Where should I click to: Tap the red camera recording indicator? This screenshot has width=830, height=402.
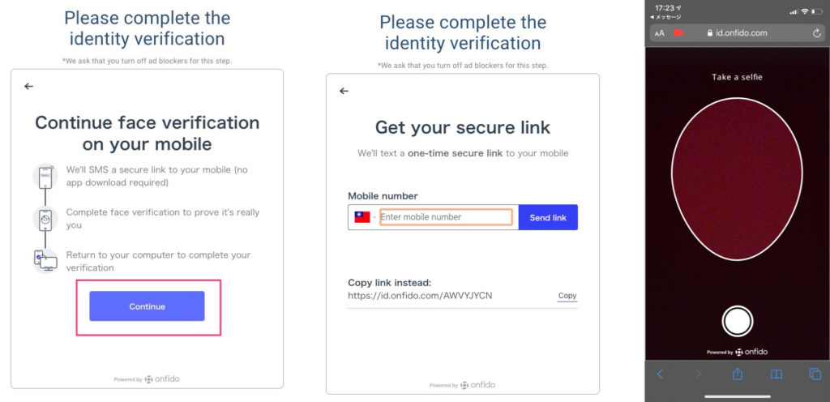tap(678, 33)
